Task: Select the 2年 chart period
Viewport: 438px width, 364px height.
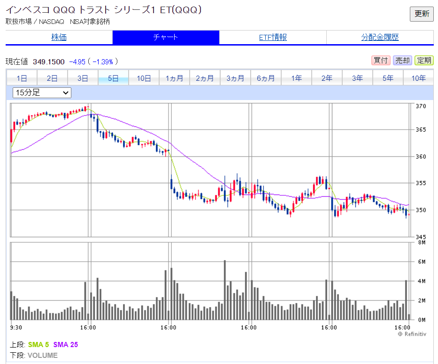Action: [x=327, y=78]
